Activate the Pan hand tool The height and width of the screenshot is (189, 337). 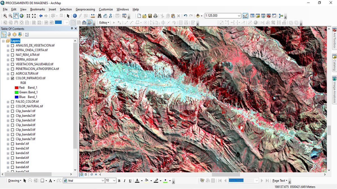point(16,16)
